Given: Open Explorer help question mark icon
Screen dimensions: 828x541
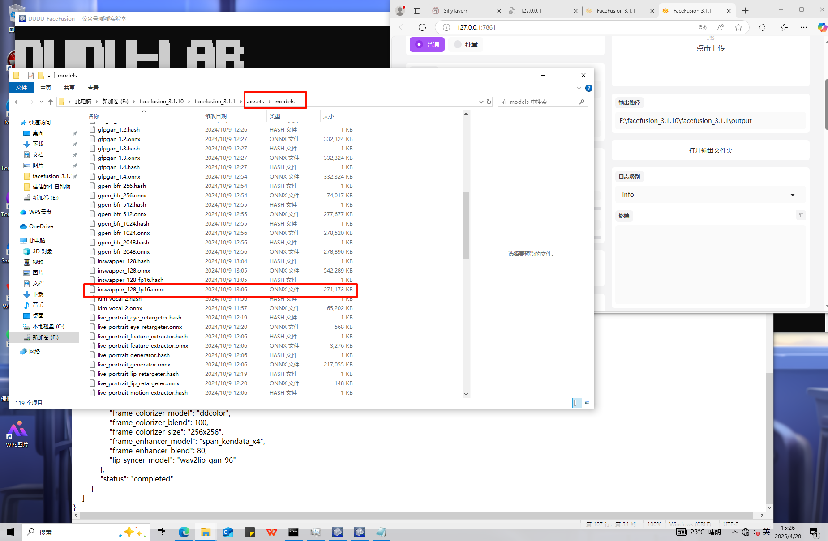Looking at the screenshot, I should pyautogui.click(x=589, y=88).
